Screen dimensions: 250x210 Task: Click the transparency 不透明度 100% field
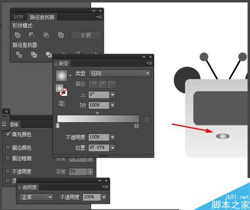(92, 197)
